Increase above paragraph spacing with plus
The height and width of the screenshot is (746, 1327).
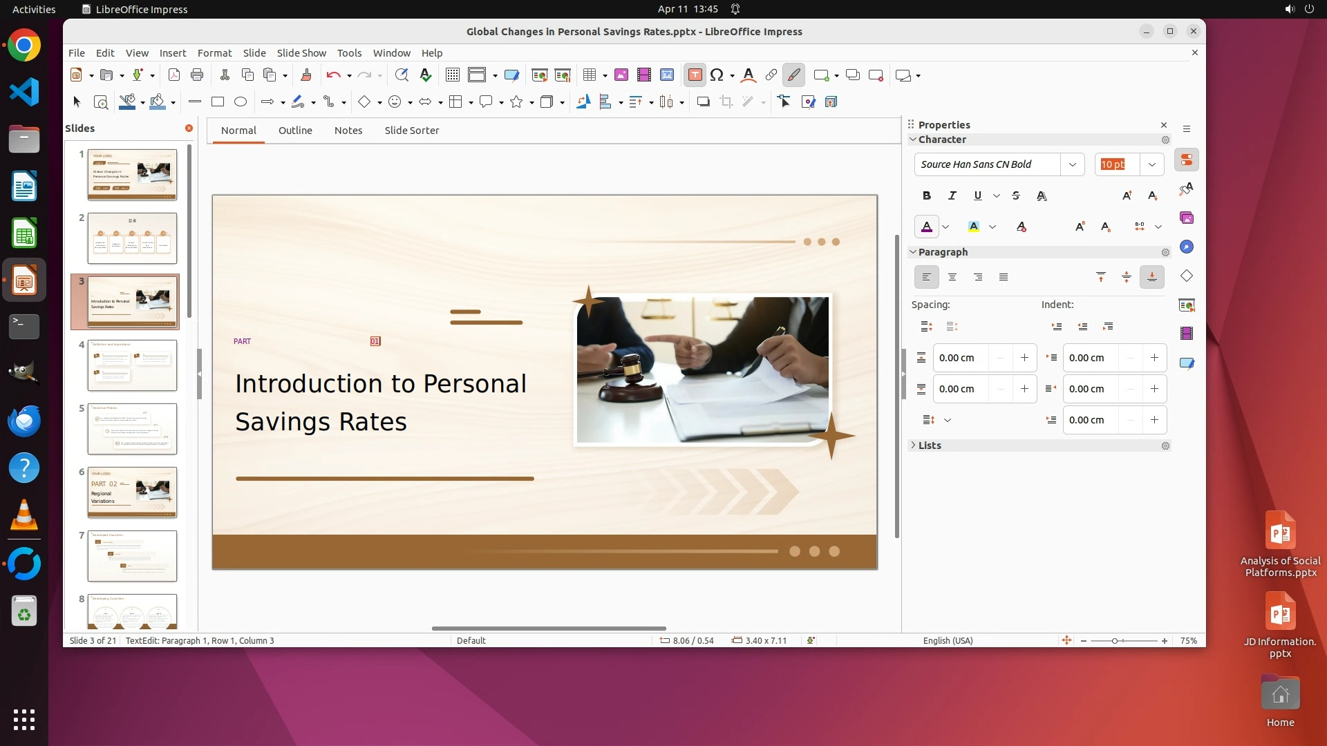[x=1024, y=358]
